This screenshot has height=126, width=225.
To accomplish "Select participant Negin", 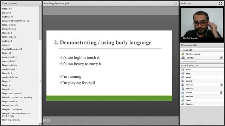I will point(202,100).
